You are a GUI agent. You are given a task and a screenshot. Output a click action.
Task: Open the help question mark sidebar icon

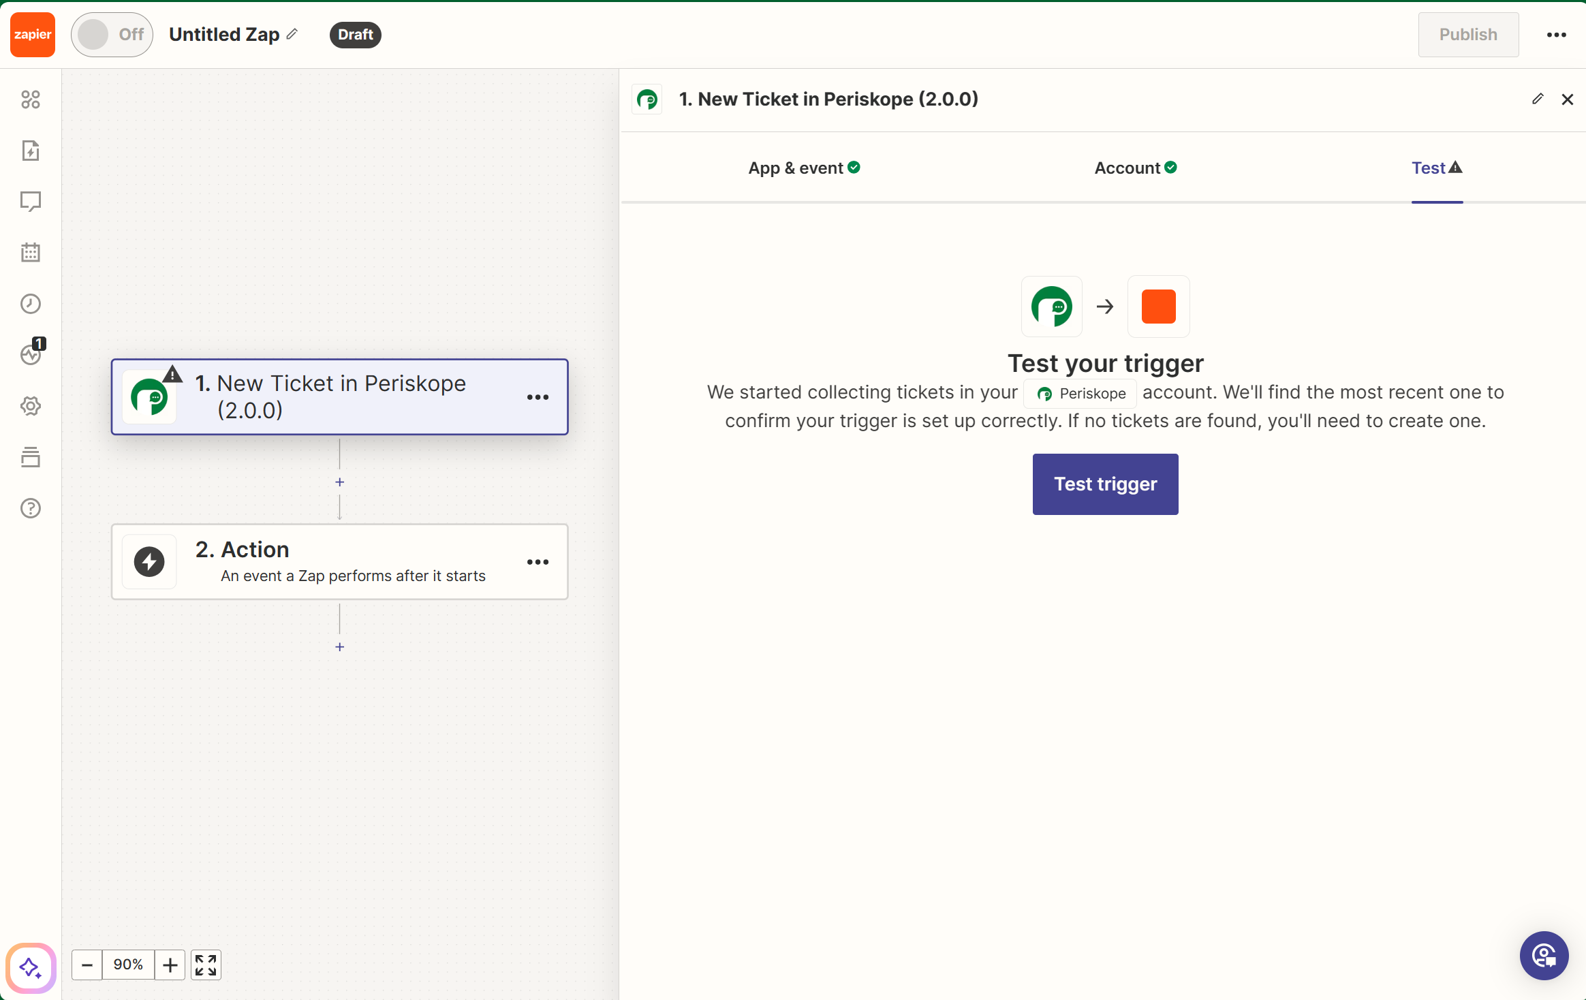pyautogui.click(x=31, y=508)
